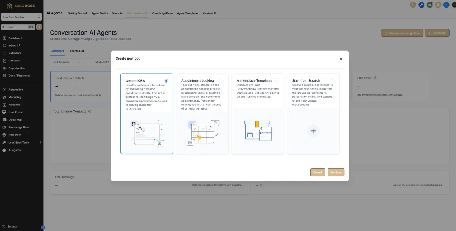Click the info icon beside Time Saved

(375, 78)
